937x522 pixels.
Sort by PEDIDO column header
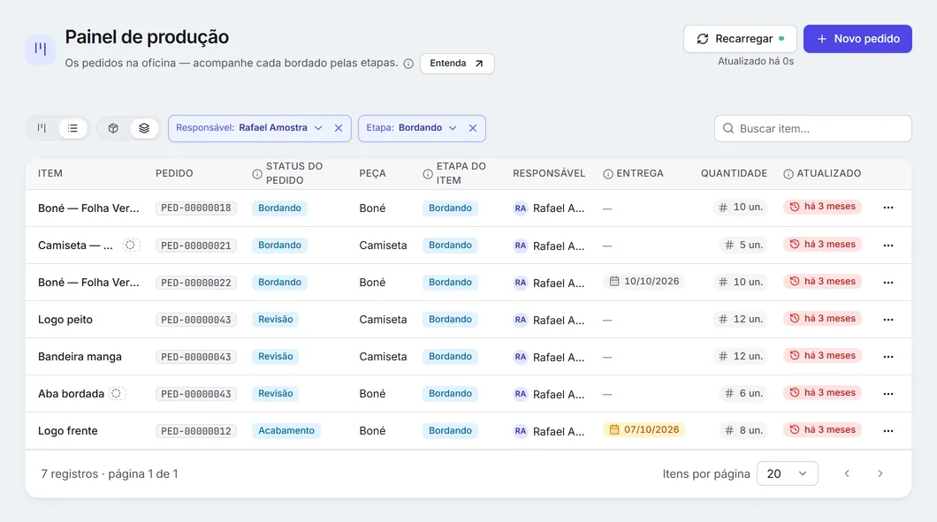(x=174, y=173)
